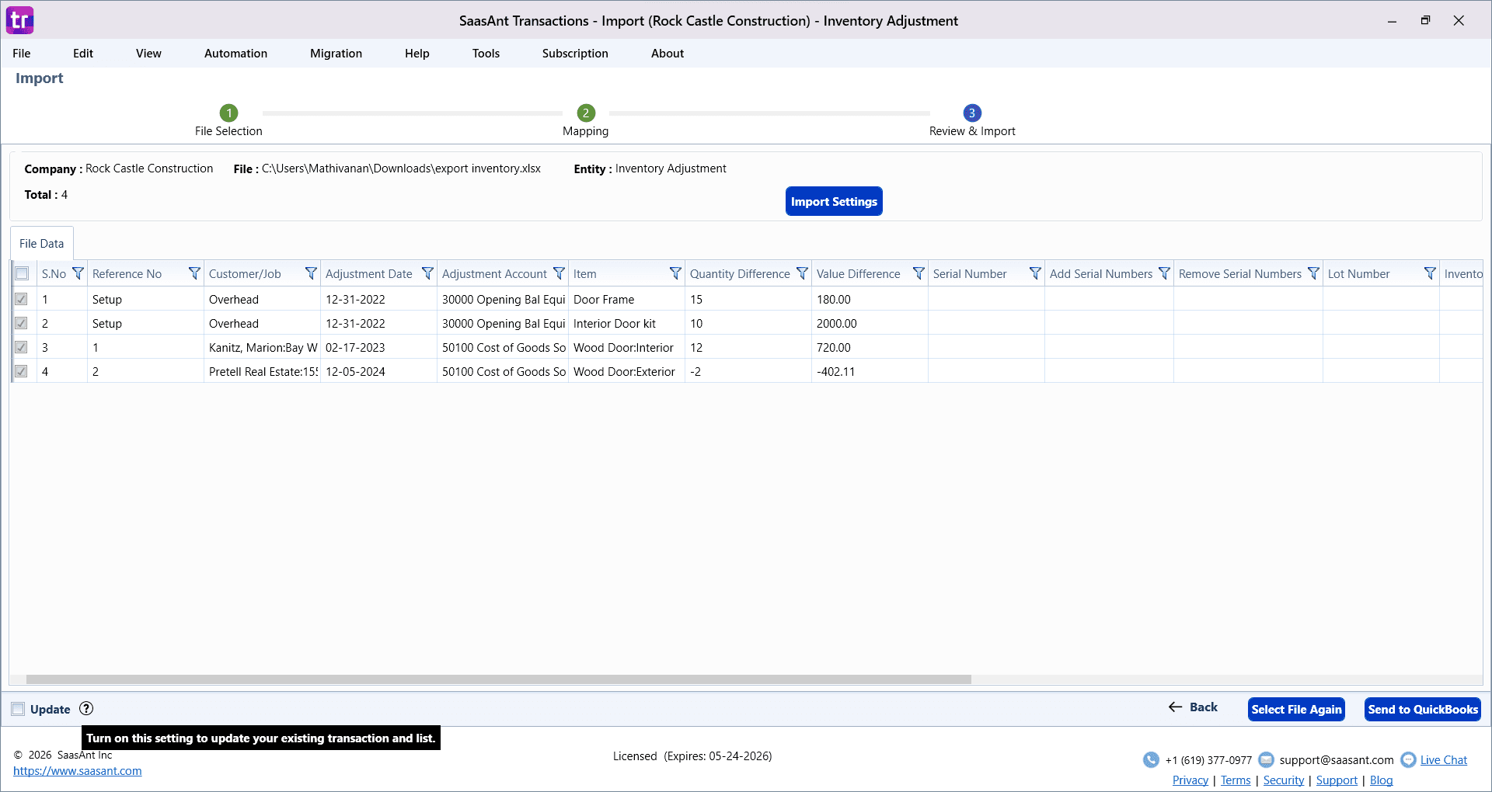Open the Privacy link
This screenshot has height=792, width=1492.
pyautogui.click(x=1190, y=780)
